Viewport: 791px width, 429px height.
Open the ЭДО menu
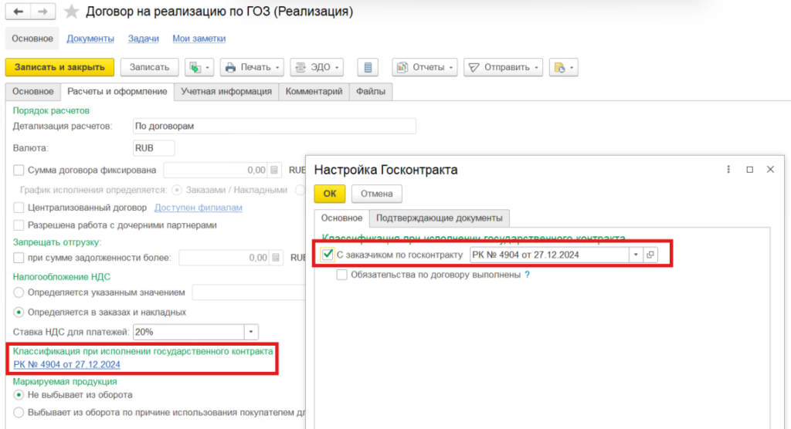tap(317, 67)
